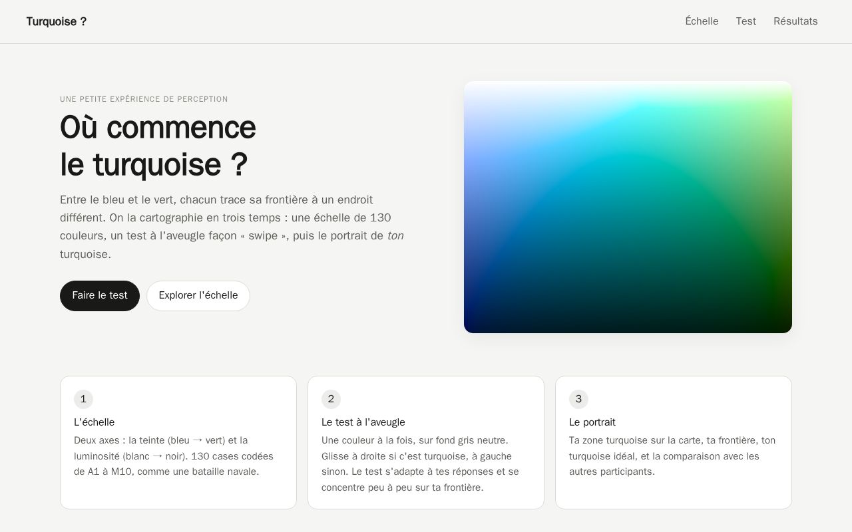Click the description starting "Deux axes"

pyautogui.click(x=174, y=456)
